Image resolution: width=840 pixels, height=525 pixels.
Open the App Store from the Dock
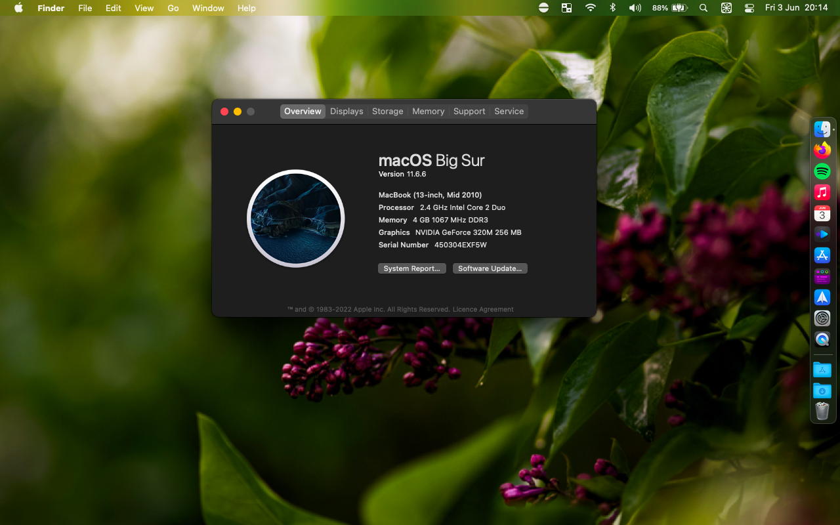[x=822, y=255]
